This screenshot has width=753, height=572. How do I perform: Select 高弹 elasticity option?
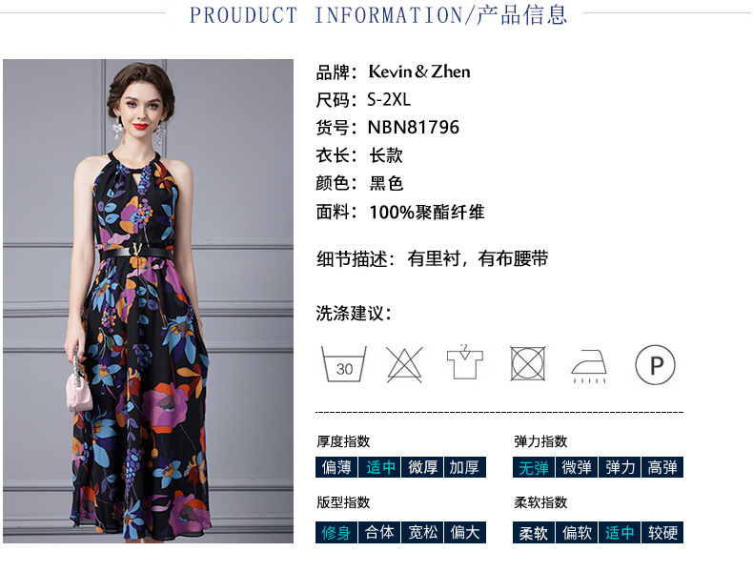point(662,467)
